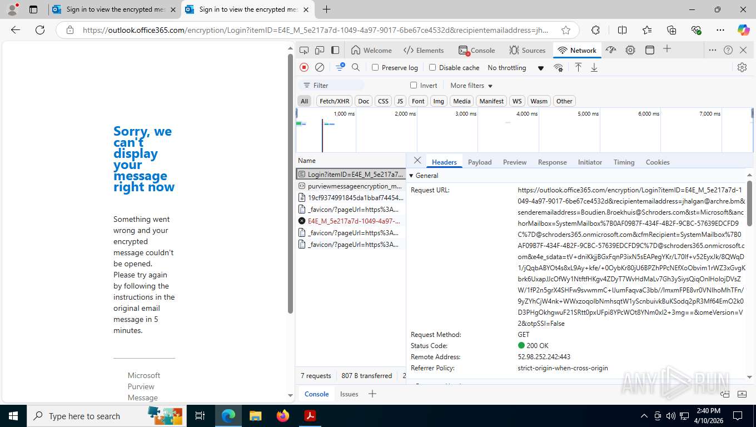Open the Application tool icon
This screenshot has width=756, height=427.
[x=649, y=50]
